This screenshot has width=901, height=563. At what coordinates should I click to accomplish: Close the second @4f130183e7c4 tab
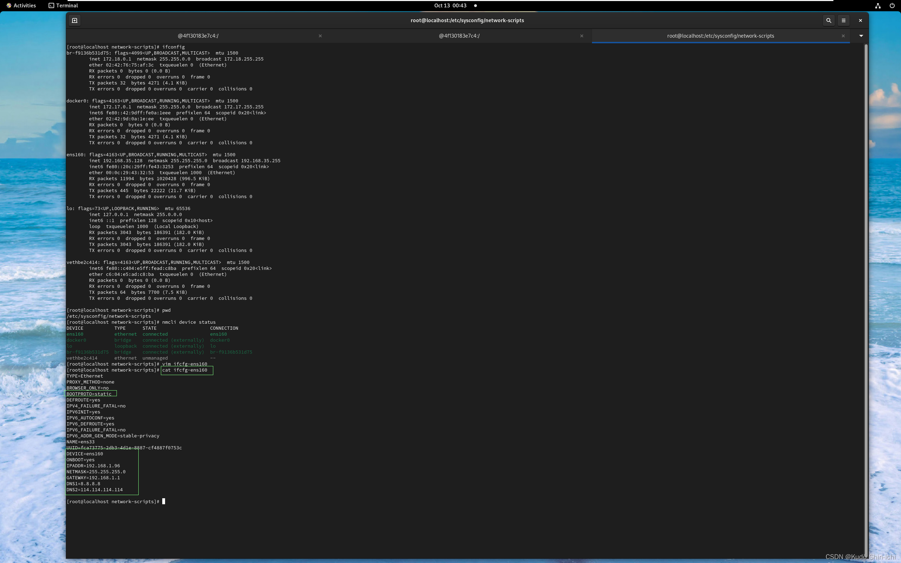[581, 36]
